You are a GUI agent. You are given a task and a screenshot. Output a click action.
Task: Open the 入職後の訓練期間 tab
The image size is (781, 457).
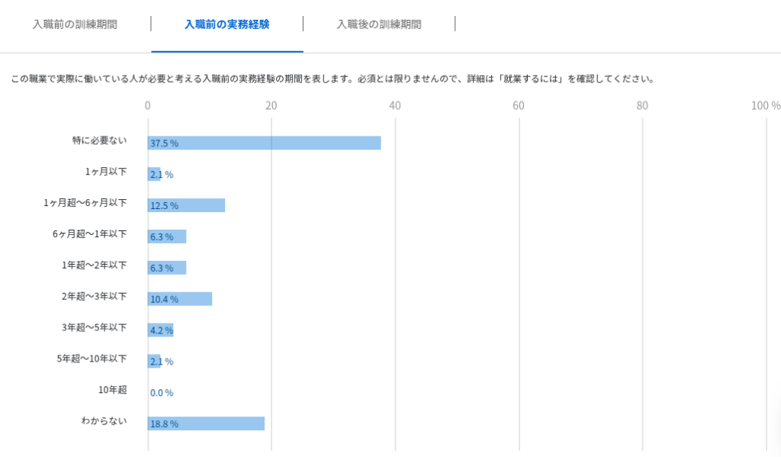click(378, 24)
